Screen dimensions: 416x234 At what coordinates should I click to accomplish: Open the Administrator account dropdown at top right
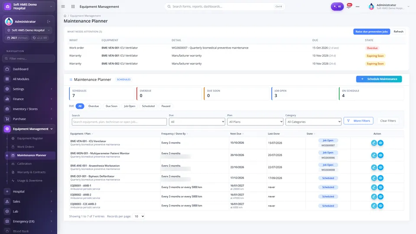pos(389,6)
